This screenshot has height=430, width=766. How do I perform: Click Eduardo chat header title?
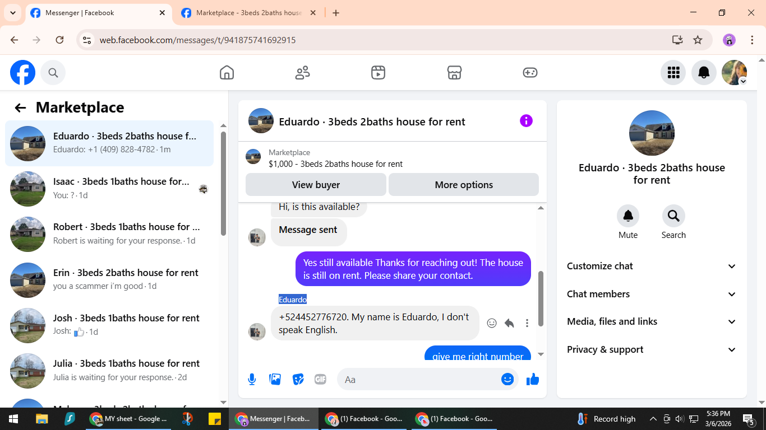tap(372, 121)
